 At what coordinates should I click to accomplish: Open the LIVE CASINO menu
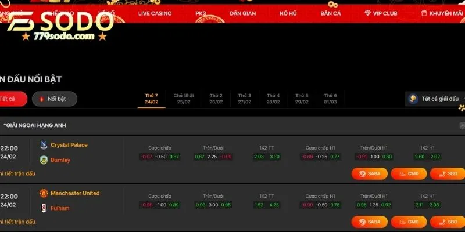coord(155,13)
